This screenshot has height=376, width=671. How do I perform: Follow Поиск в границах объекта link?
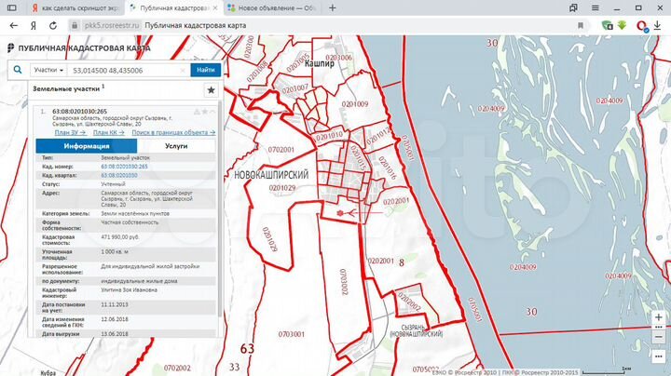coord(172,133)
